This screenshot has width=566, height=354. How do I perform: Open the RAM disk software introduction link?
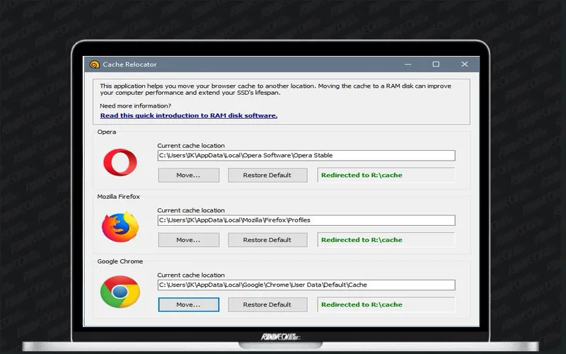click(189, 115)
